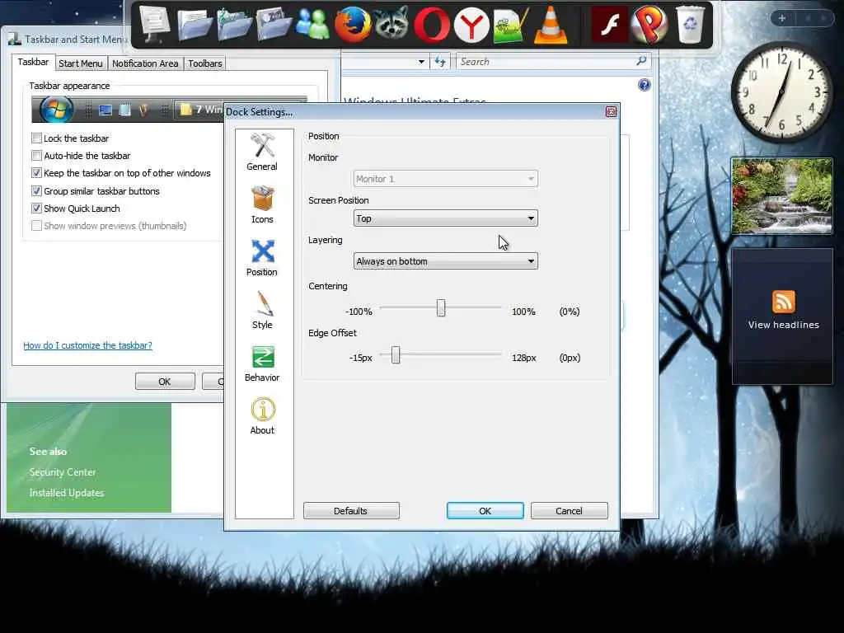The width and height of the screenshot is (844, 633).
Task: Open raccoon icon app in dock
Action: click(392, 24)
